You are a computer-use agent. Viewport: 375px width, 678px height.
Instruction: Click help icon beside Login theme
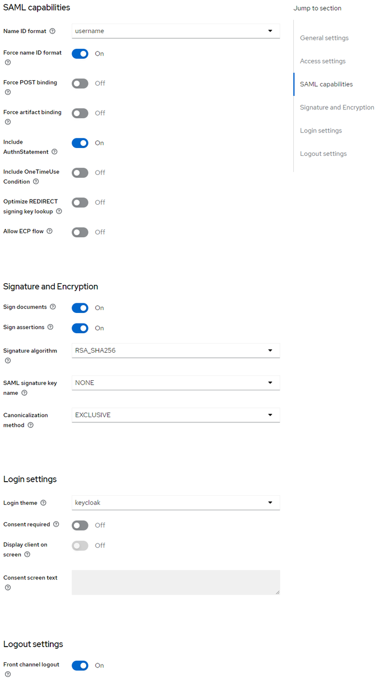click(43, 503)
